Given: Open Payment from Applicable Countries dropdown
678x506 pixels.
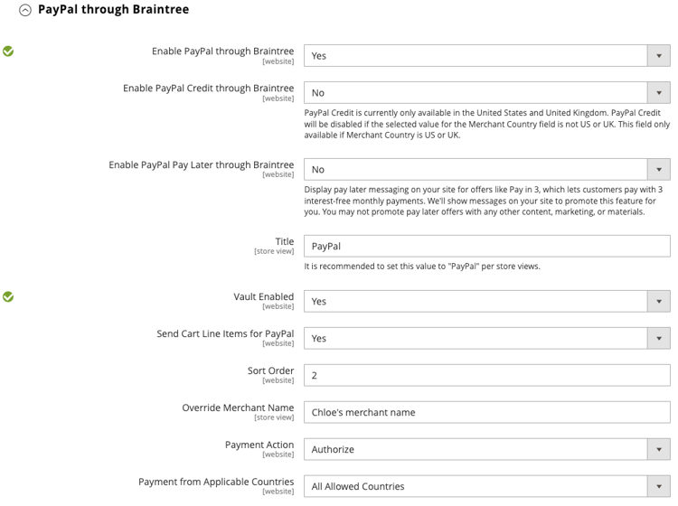Looking at the screenshot, I should (x=486, y=486).
